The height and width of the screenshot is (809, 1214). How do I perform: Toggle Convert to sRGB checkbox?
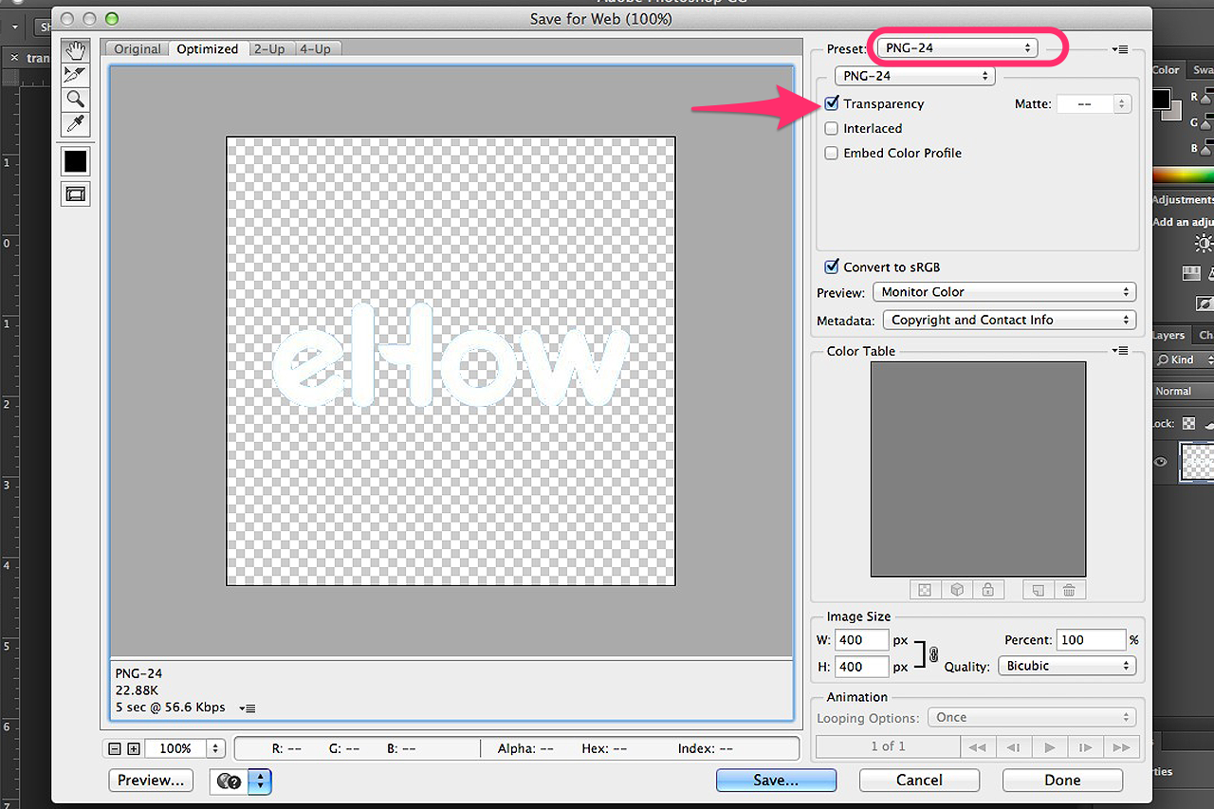tap(832, 267)
